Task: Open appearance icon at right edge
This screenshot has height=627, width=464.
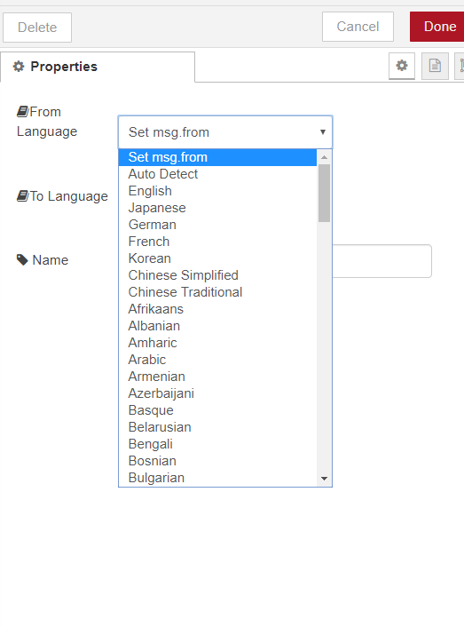Action: tap(460, 66)
